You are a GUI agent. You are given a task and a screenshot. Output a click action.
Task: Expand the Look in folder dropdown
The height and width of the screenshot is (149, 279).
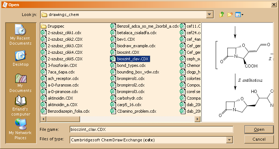pos(209,15)
